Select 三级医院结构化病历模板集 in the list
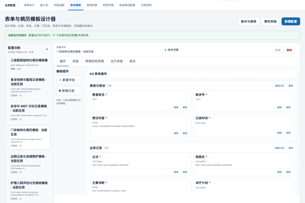This screenshot has width=305, height=203. (x=29, y=64)
